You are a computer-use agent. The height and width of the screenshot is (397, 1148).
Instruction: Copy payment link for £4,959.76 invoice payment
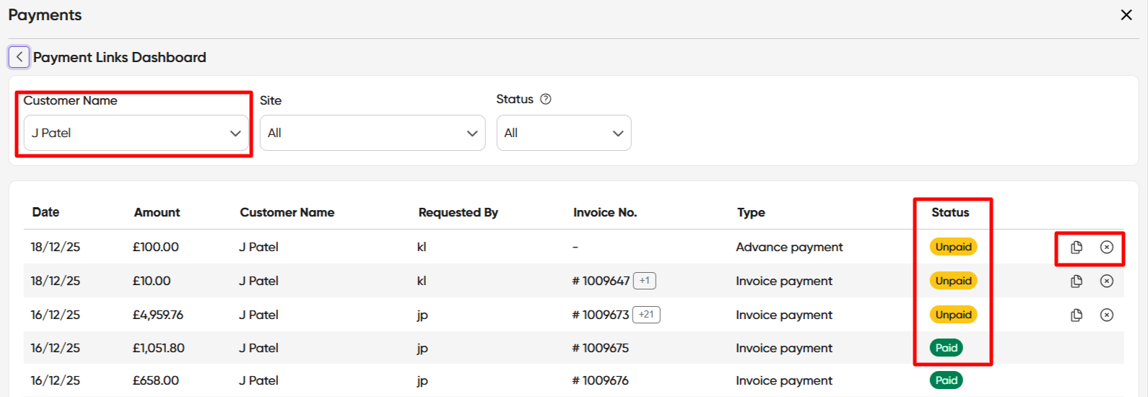coord(1077,315)
